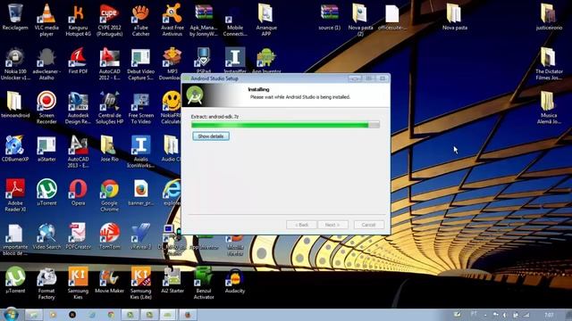The image size is (572, 321).
Task: Select the Free Screen To Video shortcut
Action: [141, 108]
